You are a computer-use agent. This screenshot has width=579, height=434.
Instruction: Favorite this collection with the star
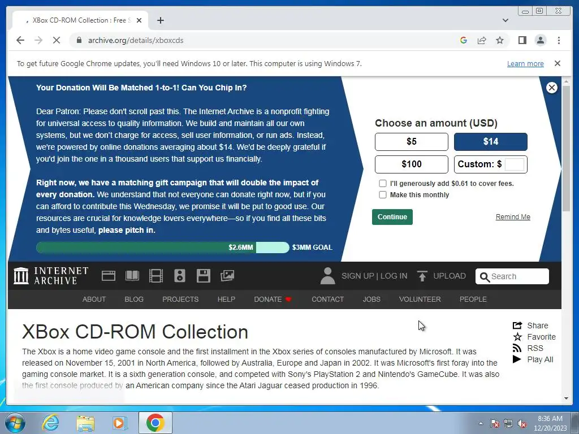click(534, 337)
